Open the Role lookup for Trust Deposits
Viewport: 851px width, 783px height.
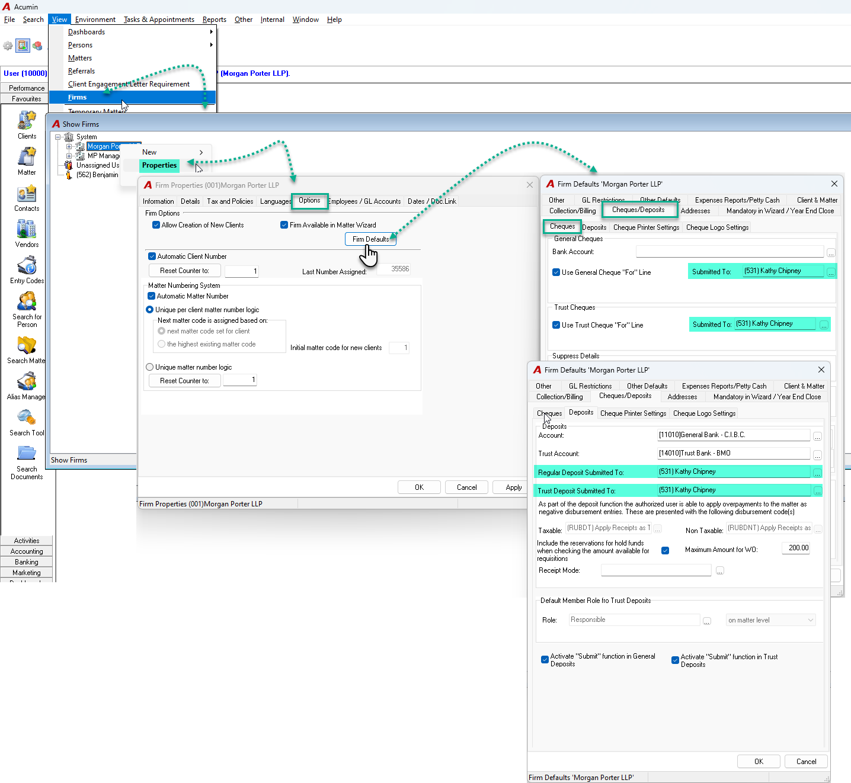click(x=707, y=621)
